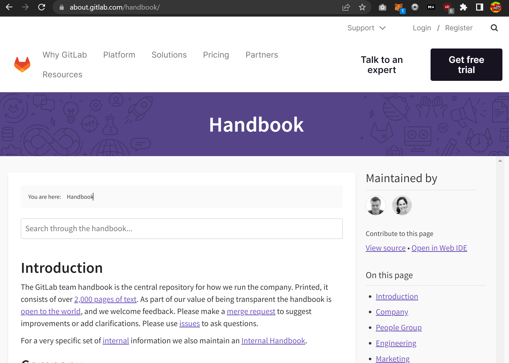Open the Solutions navigation menu
Image resolution: width=509 pixels, height=363 pixels.
pyautogui.click(x=169, y=55)
